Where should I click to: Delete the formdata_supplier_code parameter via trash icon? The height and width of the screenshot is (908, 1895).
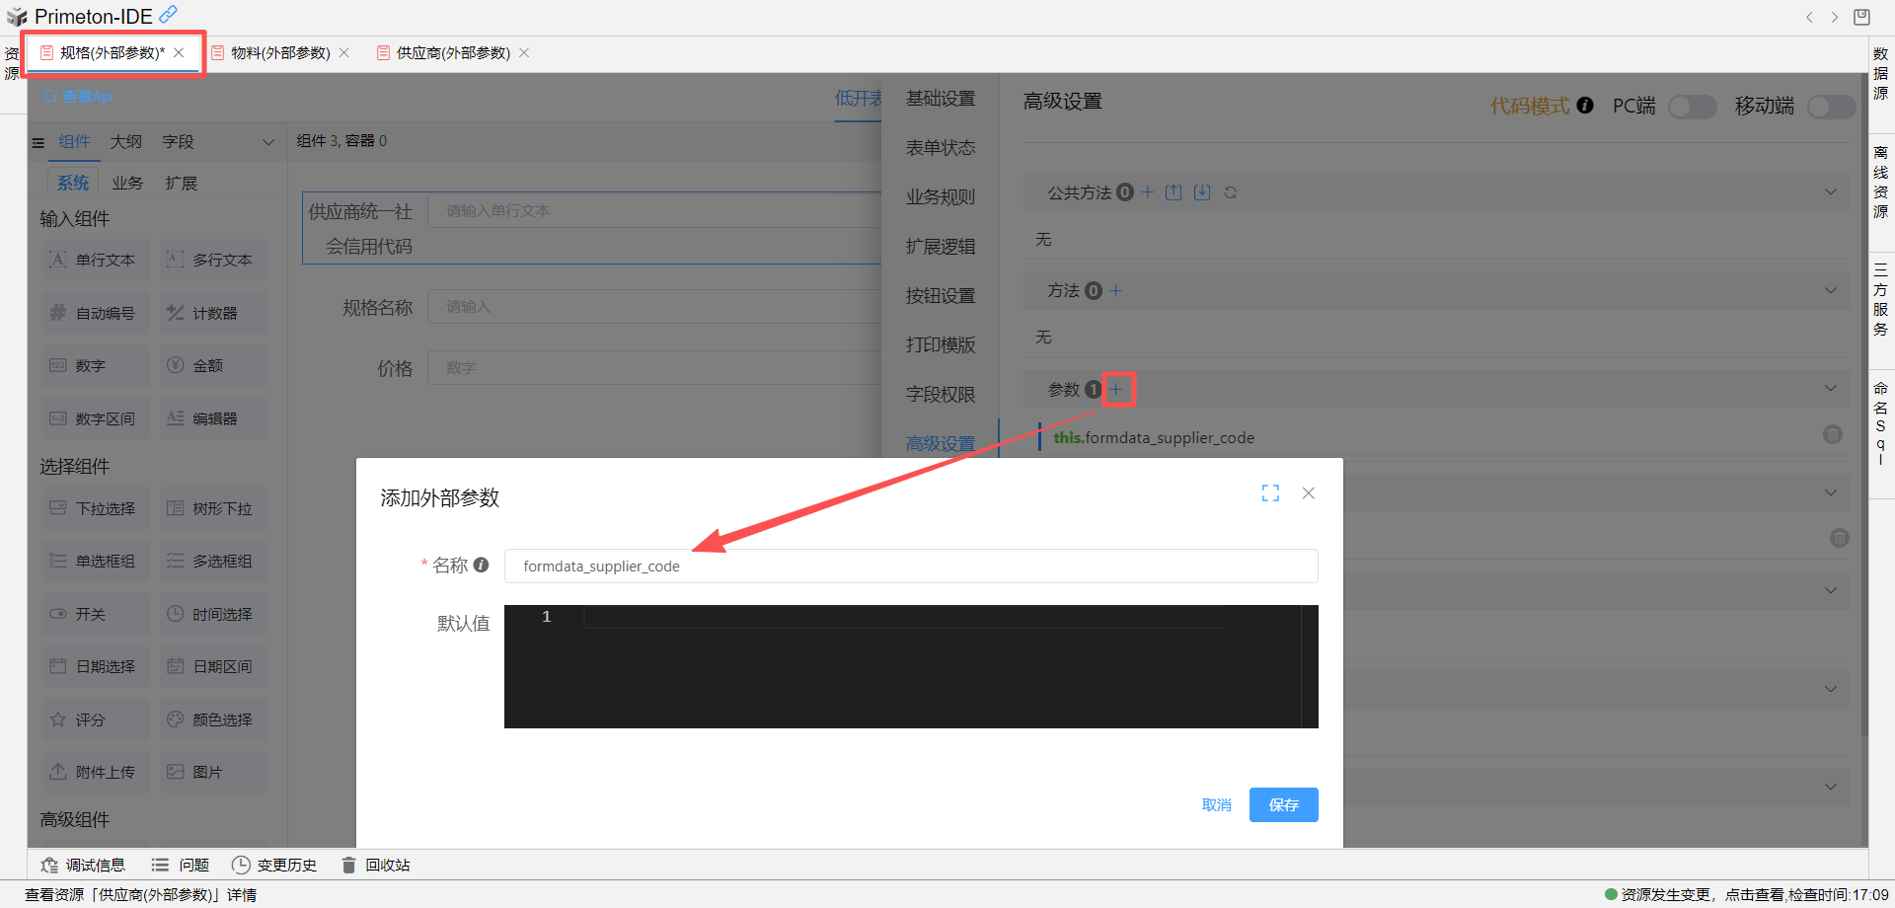(1832, 435)
